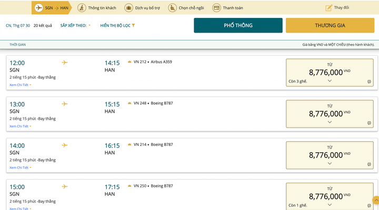Click the seat selection step icon
The image size is (379, 210).
(x=173, y=8)
